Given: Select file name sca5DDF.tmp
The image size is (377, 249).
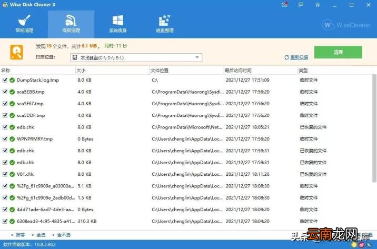Looking at the screenshot, I should coord(31,115).
